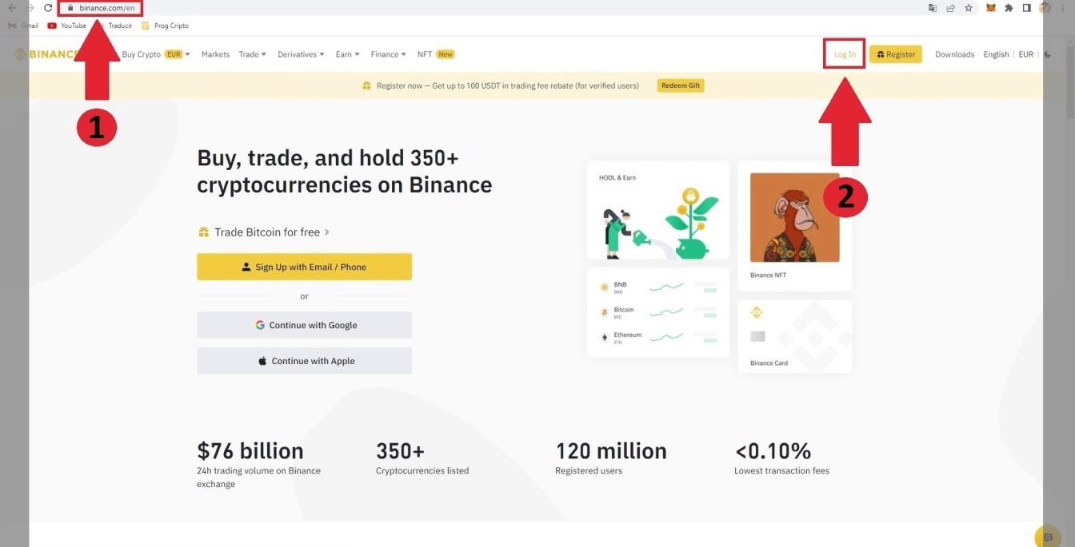Expand the Buy Crypto dropdown

click(x=156, y=54)
